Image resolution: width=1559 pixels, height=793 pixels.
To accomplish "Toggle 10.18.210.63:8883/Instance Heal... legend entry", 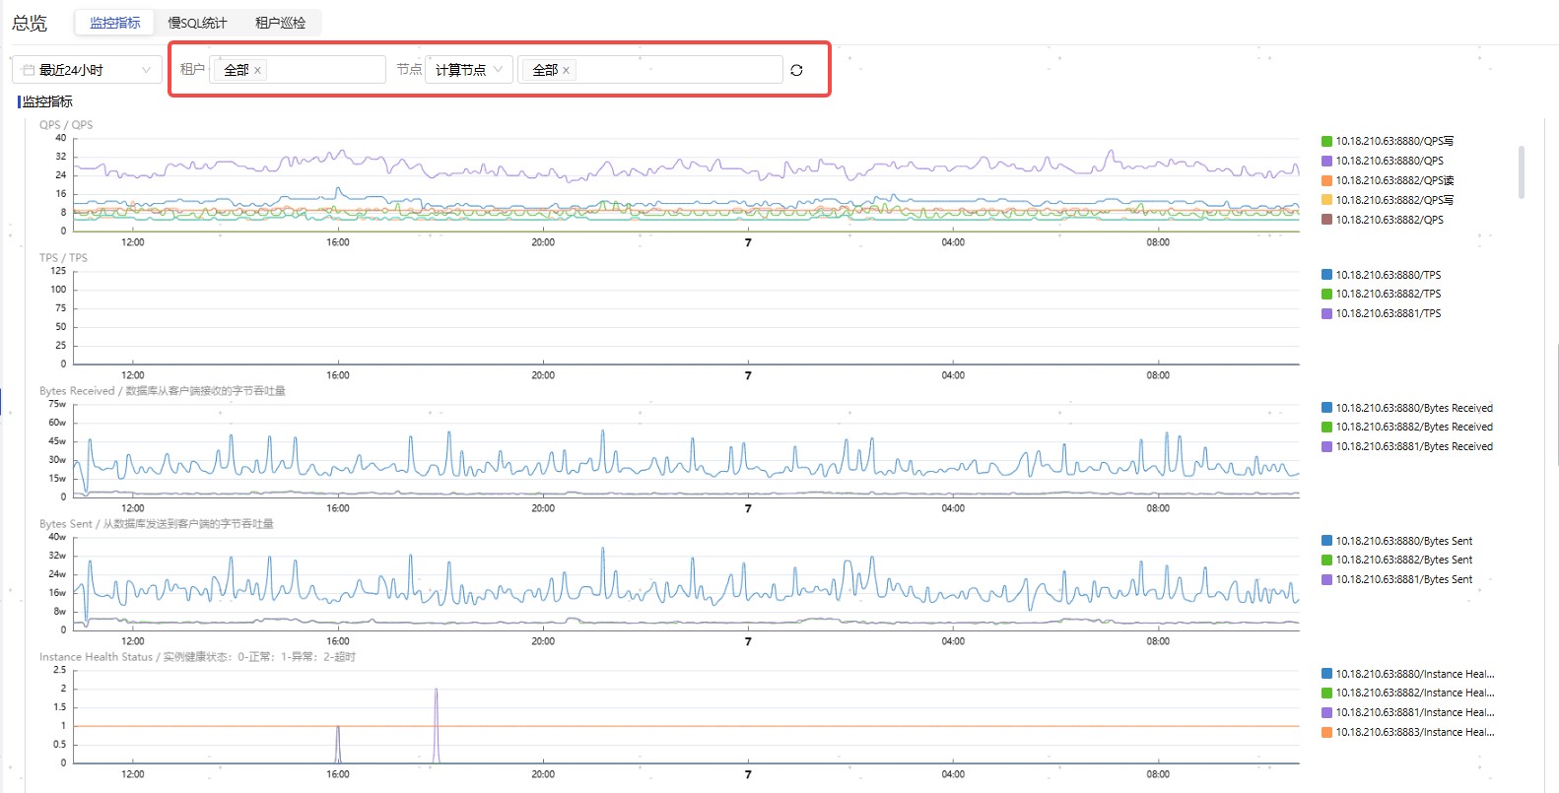I will [1408, 732].
